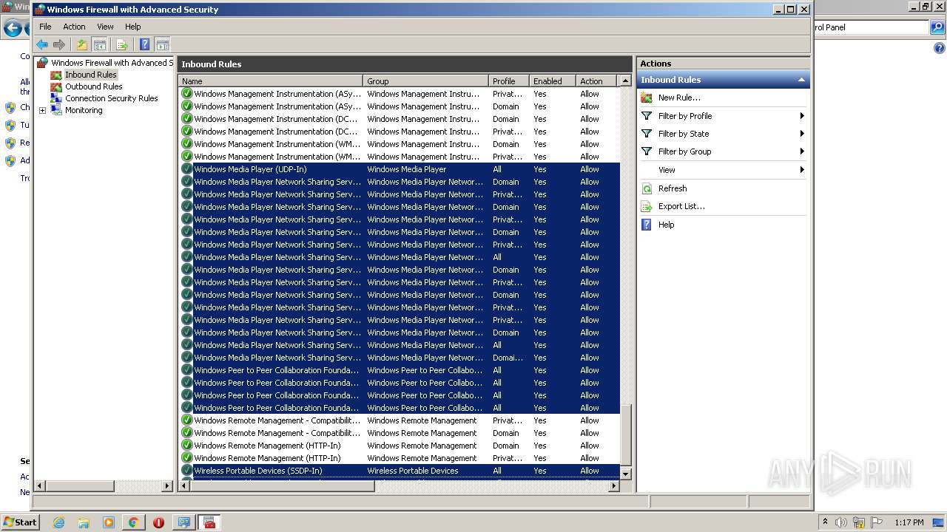Click View in the Actions pane

(x=667, y=170)
